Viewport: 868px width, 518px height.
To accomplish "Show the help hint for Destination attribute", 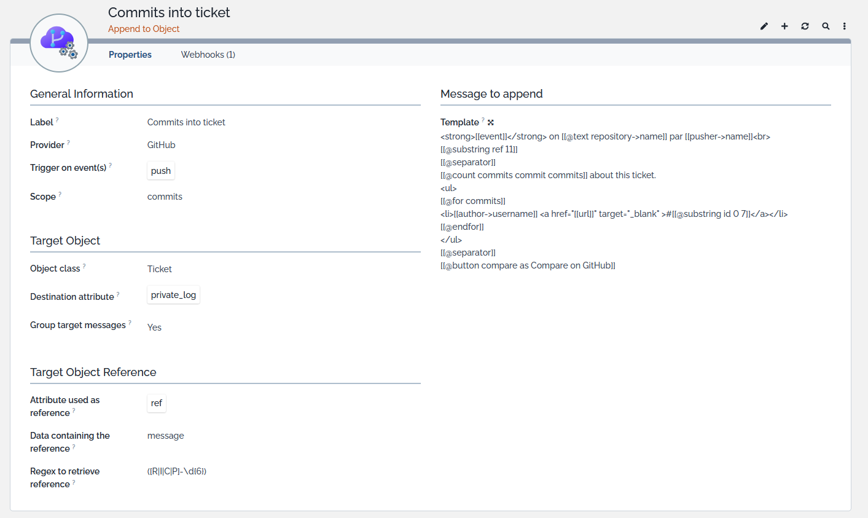I will coord(118,294).
